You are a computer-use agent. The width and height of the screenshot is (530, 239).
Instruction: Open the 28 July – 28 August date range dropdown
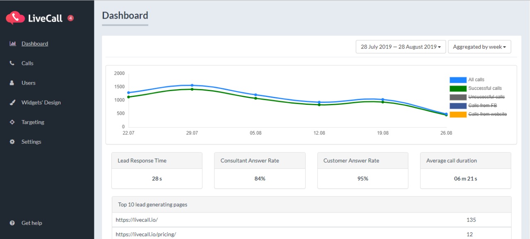(x=400, y=47)
